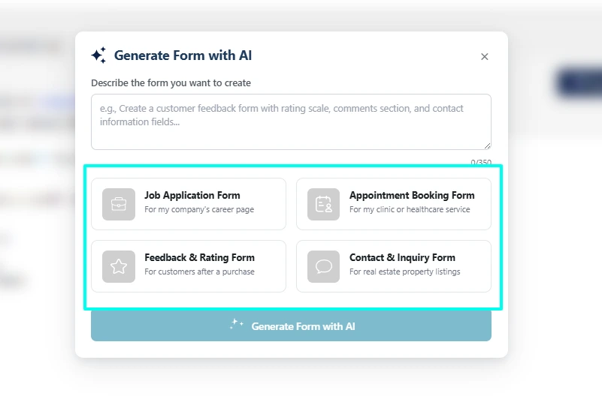Click sparkle icon inside Generate button
Viewport: 602px width, 399px height.
coord(236,325)
